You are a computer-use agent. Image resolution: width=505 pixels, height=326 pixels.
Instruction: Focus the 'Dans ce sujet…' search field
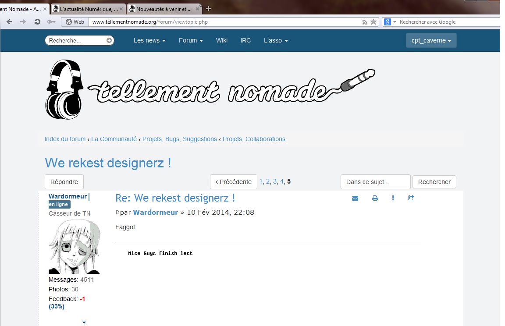coord(375,182)
